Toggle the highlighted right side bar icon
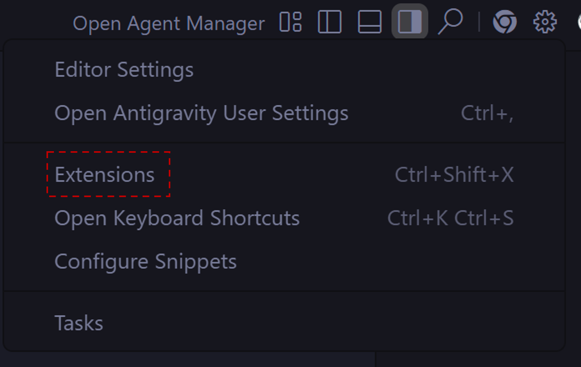 pyautogui.click(x=410, y=22)
